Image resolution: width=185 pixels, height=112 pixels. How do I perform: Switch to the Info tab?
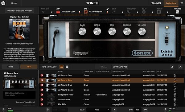point(29,67)
